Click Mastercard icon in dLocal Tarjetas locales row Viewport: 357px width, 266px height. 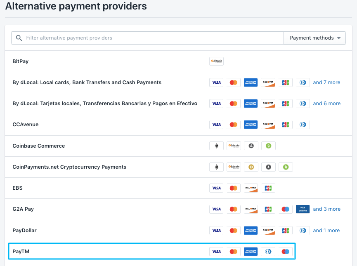click(x=233, y=104)
